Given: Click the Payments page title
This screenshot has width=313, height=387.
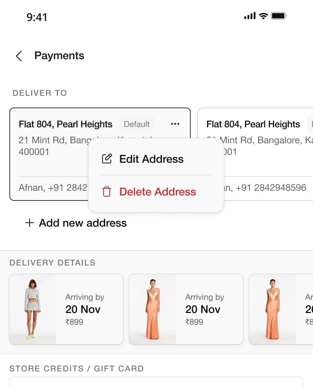Looking at the screenshot, I should [x=59, y=56].
